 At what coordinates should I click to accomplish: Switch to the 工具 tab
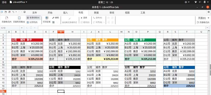(x=143, y=13)
